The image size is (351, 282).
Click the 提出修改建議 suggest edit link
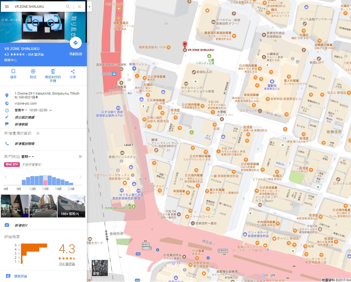click(24, 117)
